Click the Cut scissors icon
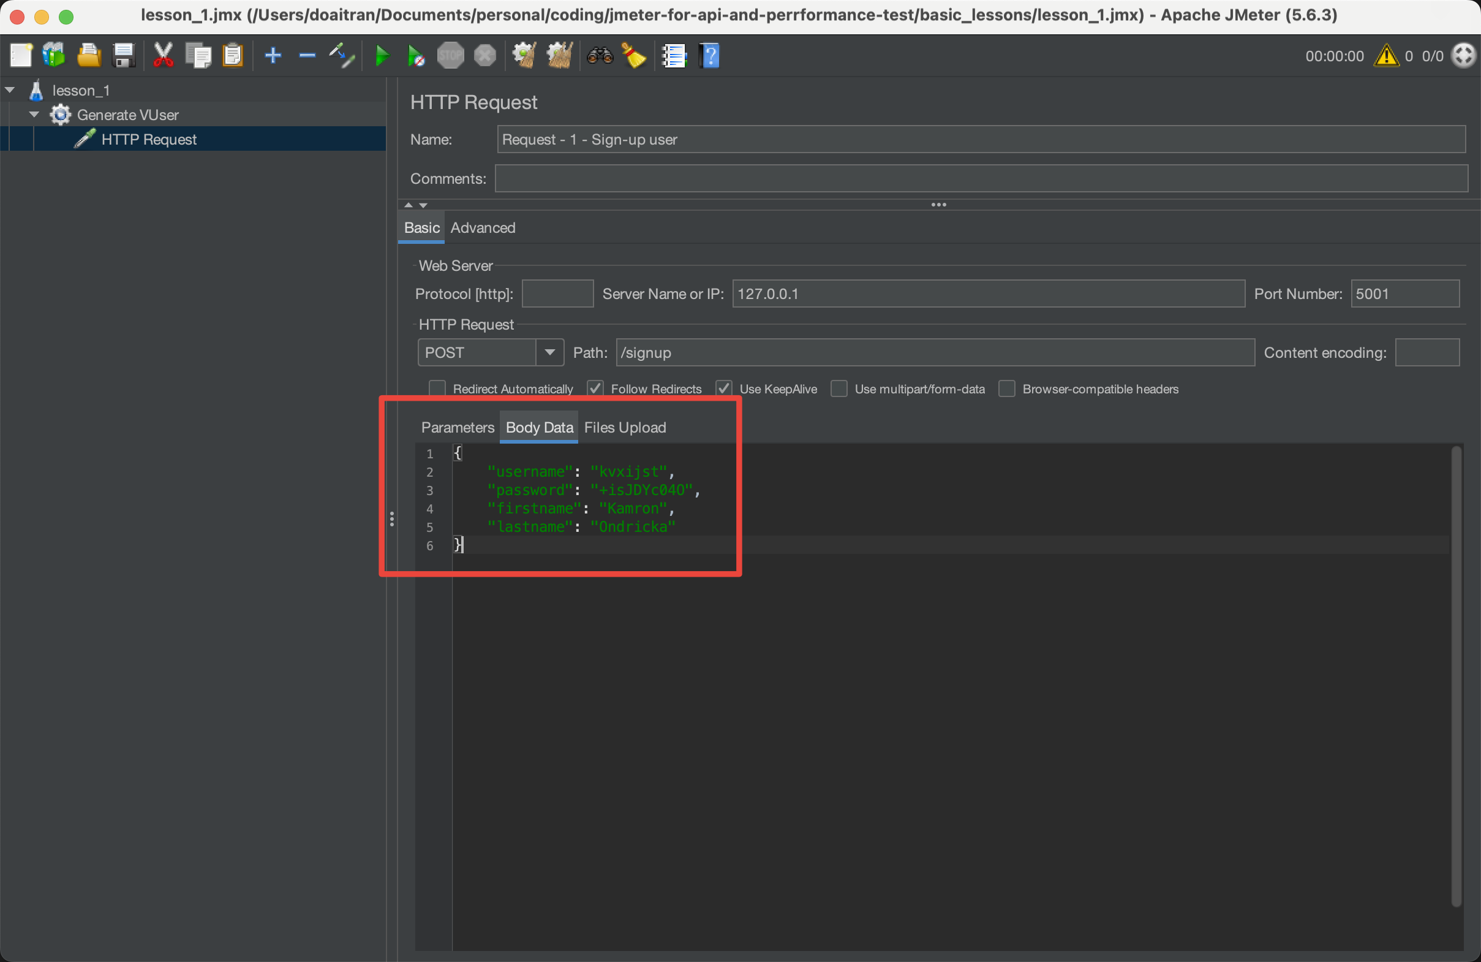1481x962 pixels. 163,55
